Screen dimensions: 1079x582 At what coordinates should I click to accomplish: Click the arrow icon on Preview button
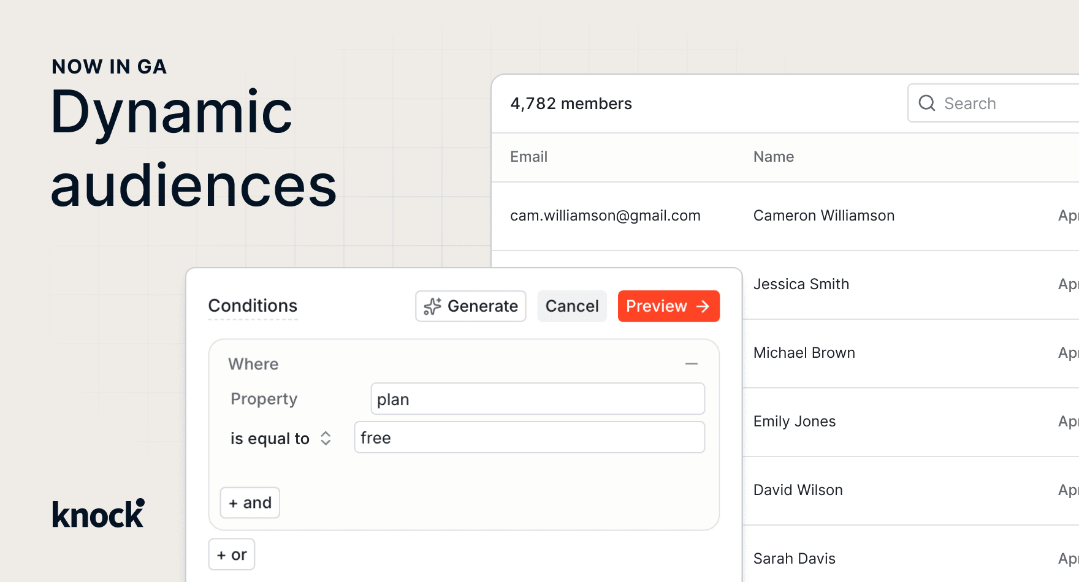point(703,306)
